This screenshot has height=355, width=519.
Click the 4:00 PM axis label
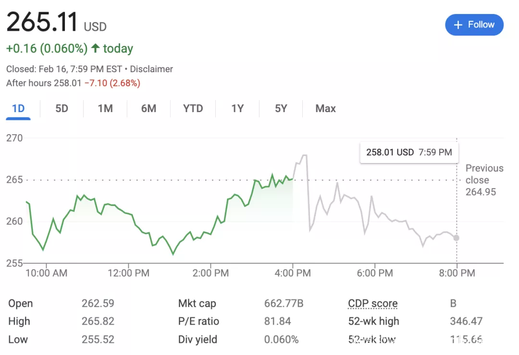[x=293, y=273]
